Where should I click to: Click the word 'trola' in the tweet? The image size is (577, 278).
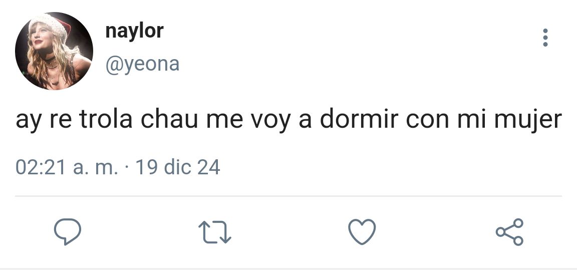[x=106, y=119]
